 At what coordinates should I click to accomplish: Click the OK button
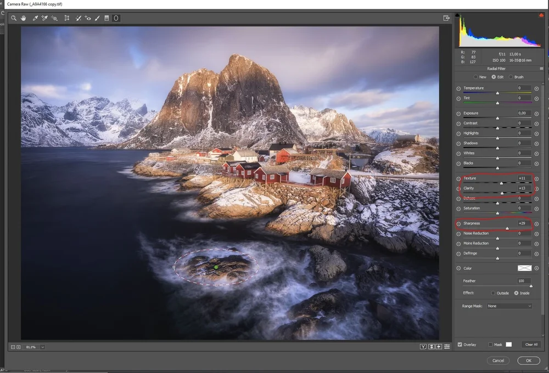pos(528,360)
